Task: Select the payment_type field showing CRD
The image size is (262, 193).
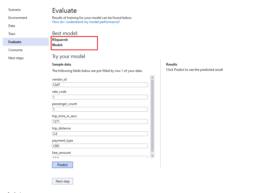Action: [x=100, y=146]
